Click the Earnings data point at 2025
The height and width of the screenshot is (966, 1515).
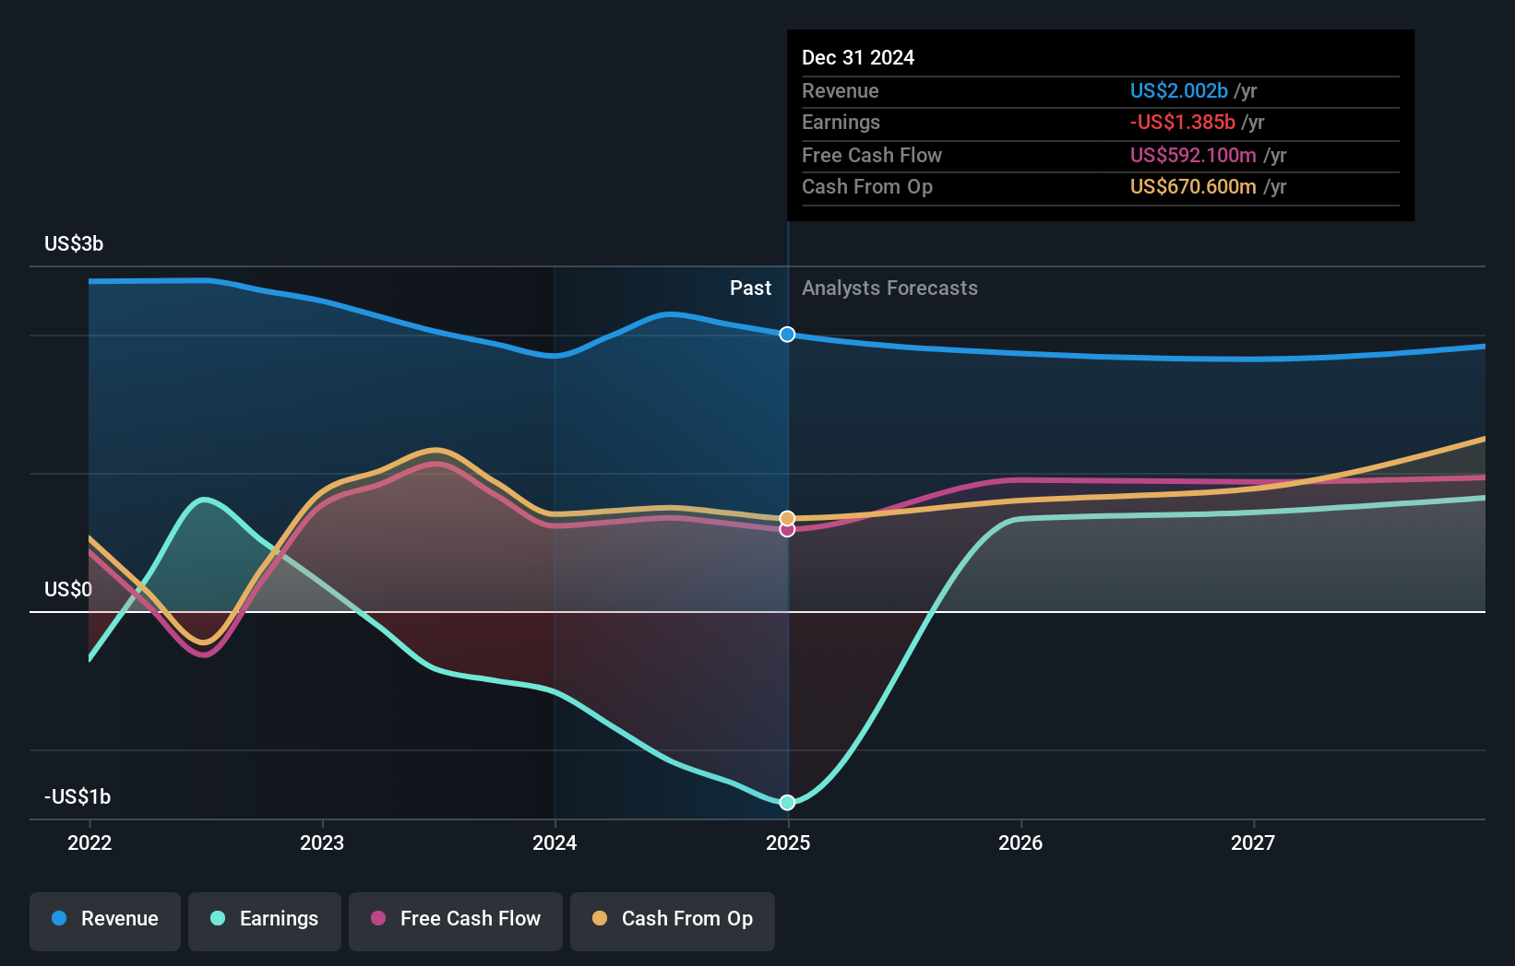(x=787, y=803)
